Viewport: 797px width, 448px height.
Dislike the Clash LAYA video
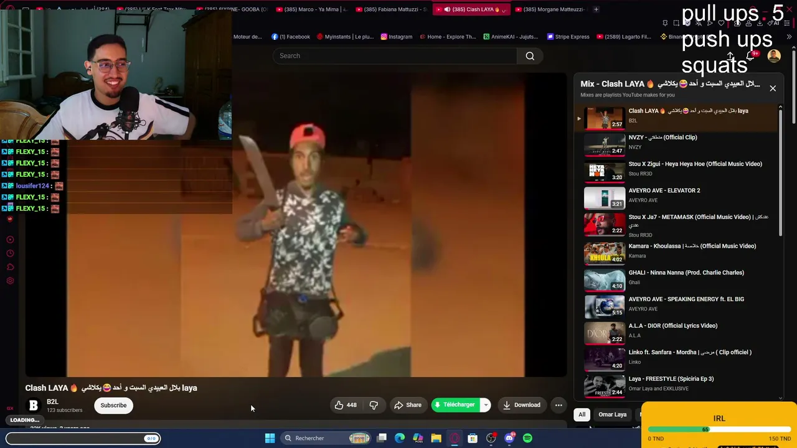click(x=374, y=405)
